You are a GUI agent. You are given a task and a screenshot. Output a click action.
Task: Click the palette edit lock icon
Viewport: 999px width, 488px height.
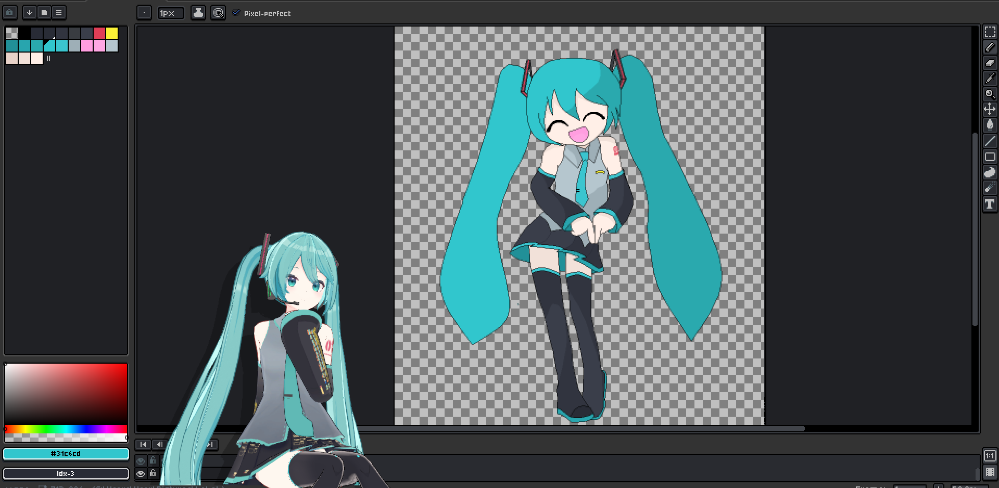point(10,12)
